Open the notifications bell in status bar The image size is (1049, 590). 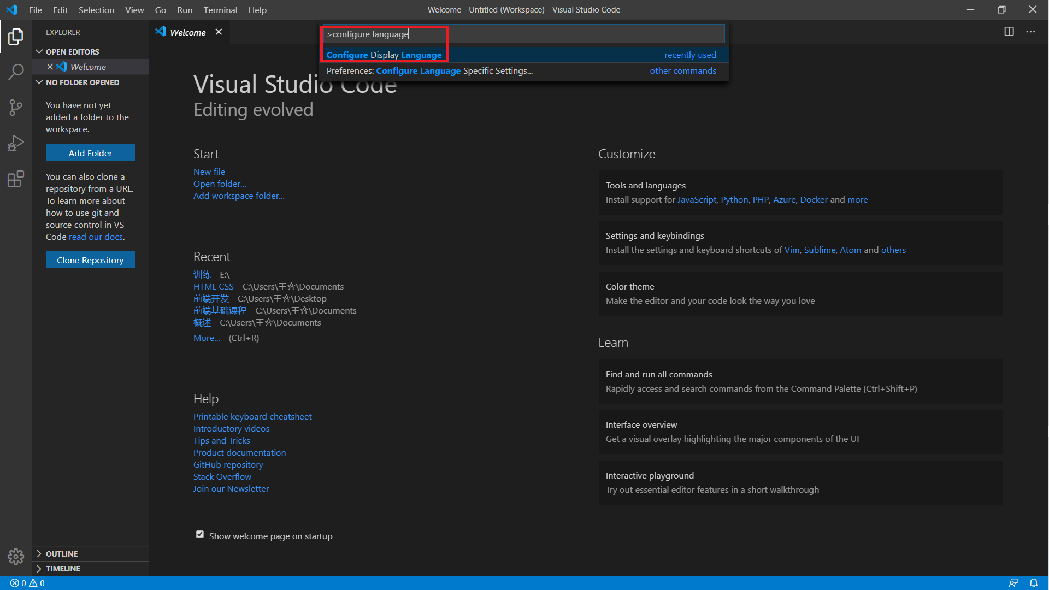[x=1033, y=583]
